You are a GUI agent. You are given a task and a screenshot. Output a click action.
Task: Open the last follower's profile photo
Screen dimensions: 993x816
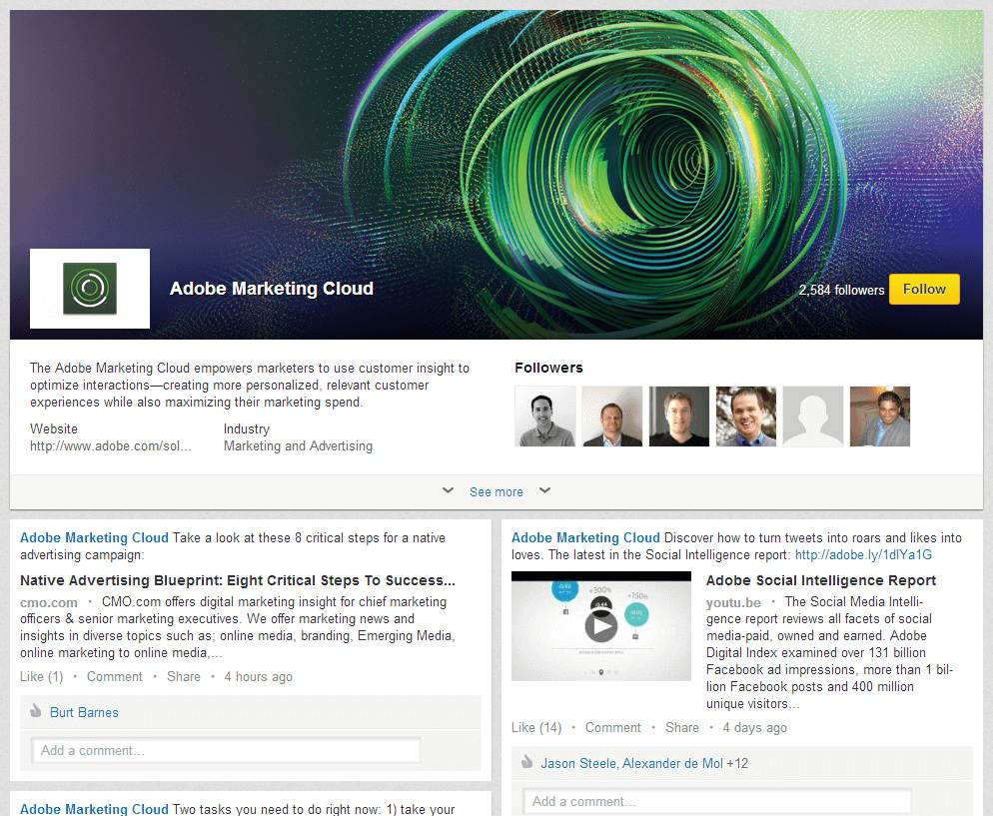(x=879, y=416)
